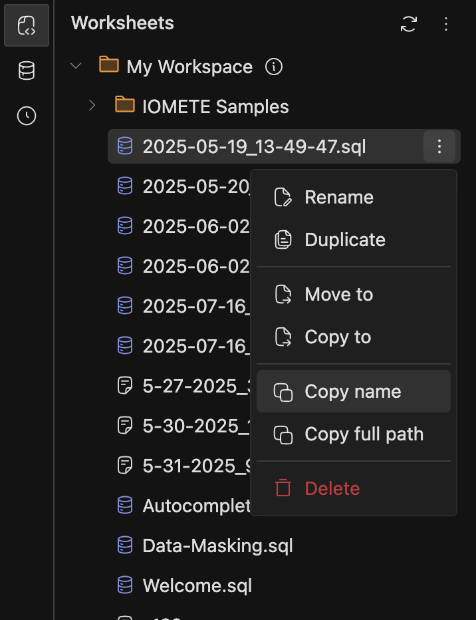476x620 pixels.
Task: Open the kebab menu on 2025-05-19_13-49-47.sql
Action: [x=439, y=146]
